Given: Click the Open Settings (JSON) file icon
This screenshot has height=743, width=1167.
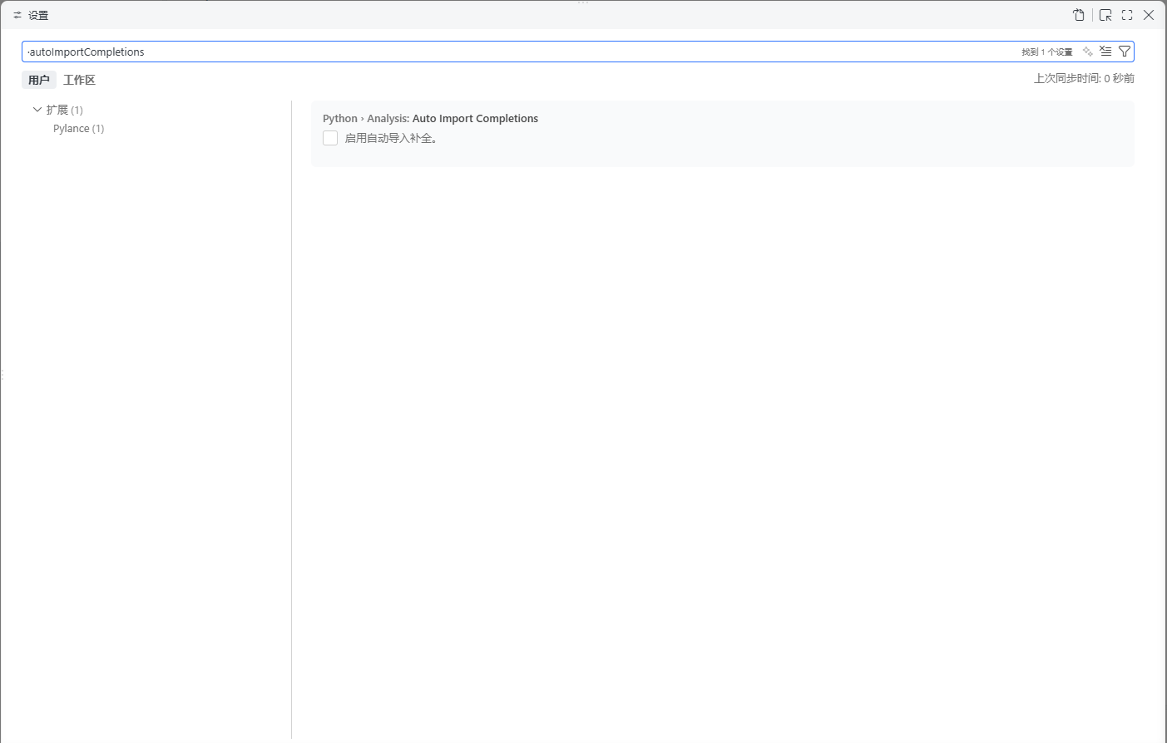Looking at the screenshot, I should [1079, 15].
